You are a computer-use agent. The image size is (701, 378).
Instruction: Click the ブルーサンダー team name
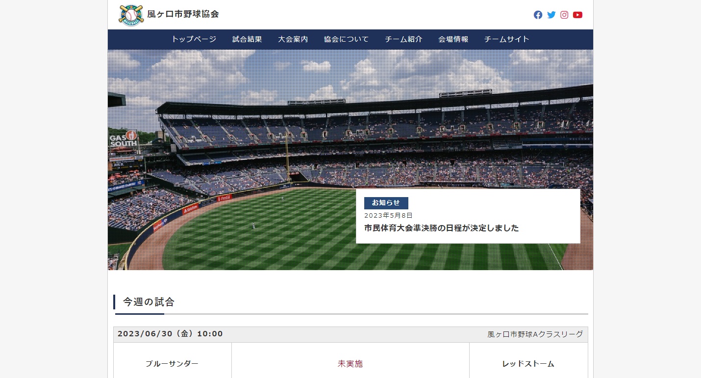click(172, 364)
